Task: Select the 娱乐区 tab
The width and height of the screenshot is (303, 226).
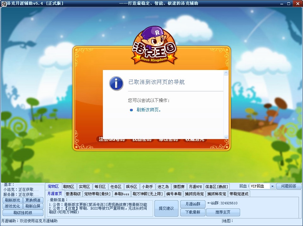Action: 132,187
